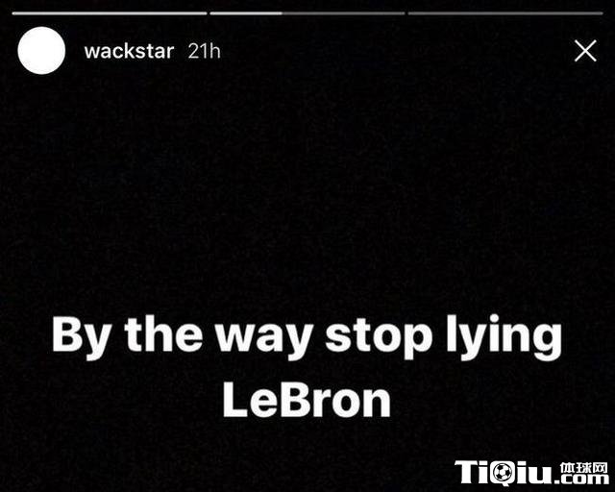
Task: Open wackstar's round white profile avatar
Action: coord(41,51)
